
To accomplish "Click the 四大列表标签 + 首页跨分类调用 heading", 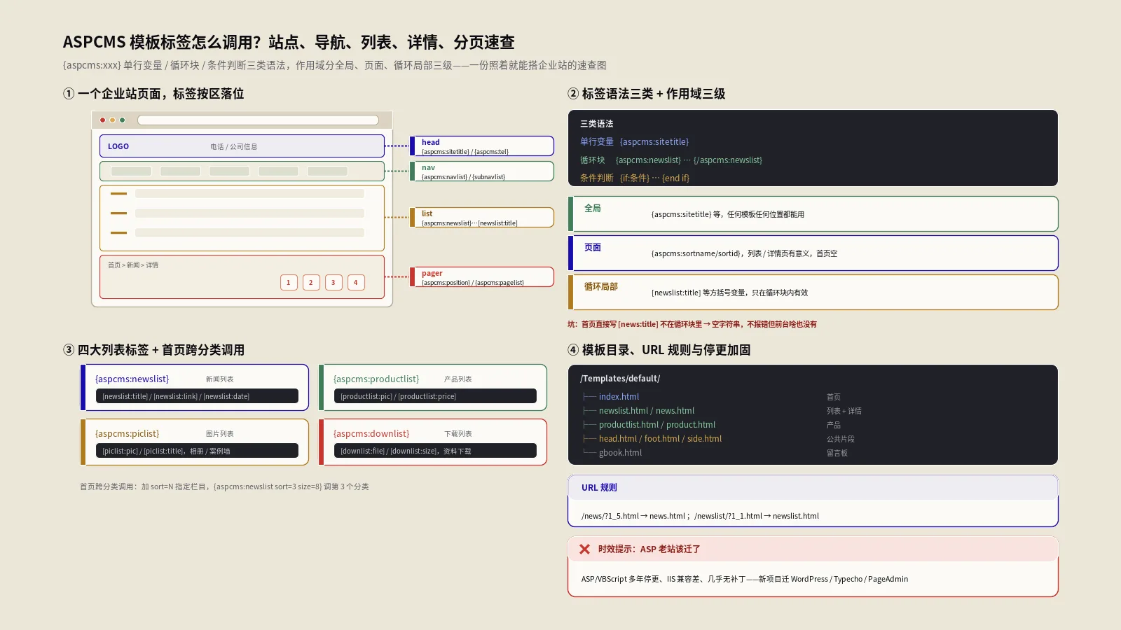I will click(x=153, y=350).
